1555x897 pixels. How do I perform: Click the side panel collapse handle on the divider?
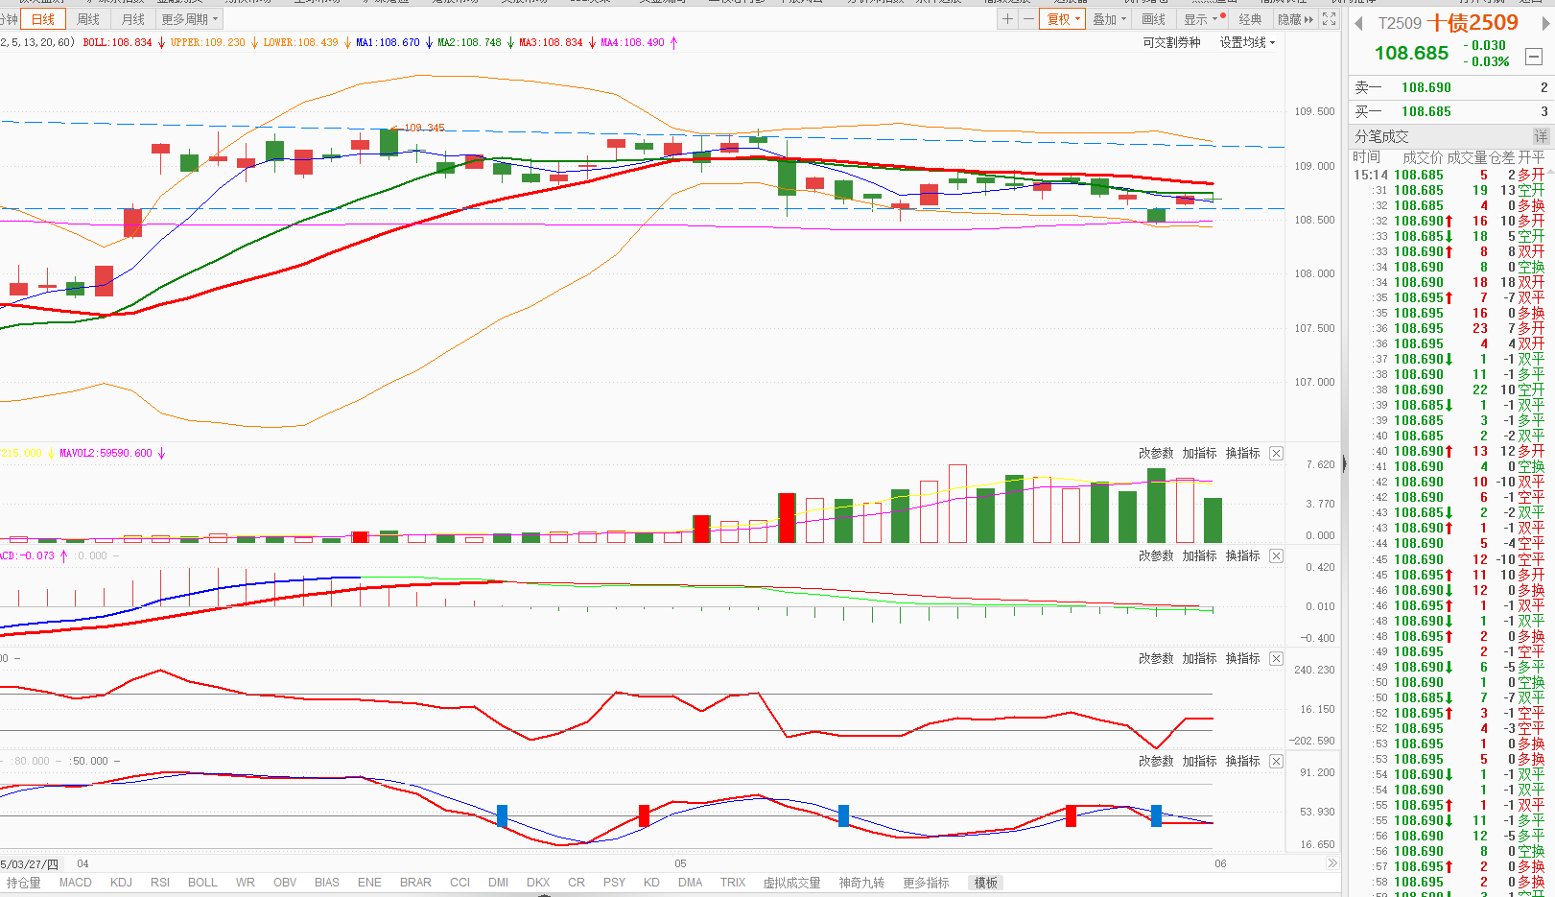click(1344, 463)
